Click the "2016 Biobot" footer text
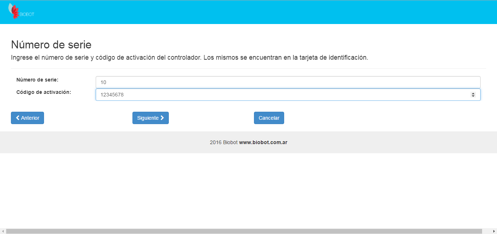This screenshot has height=234, width=497. [223, 142]
